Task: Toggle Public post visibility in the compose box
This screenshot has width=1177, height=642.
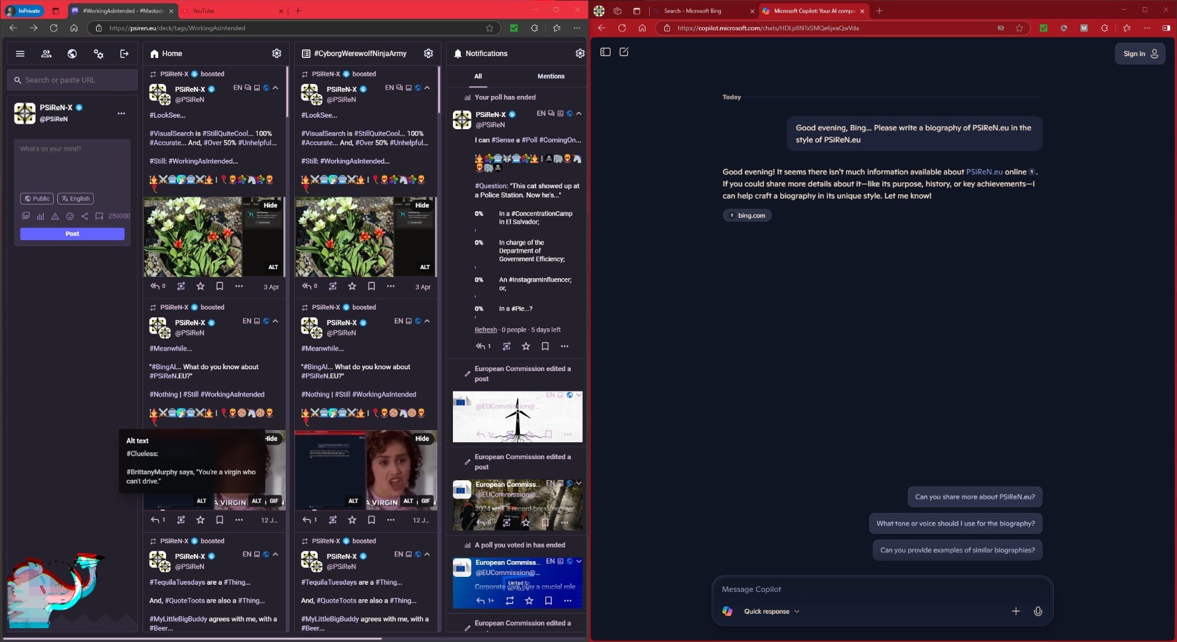Action: [x=37, y=199]
